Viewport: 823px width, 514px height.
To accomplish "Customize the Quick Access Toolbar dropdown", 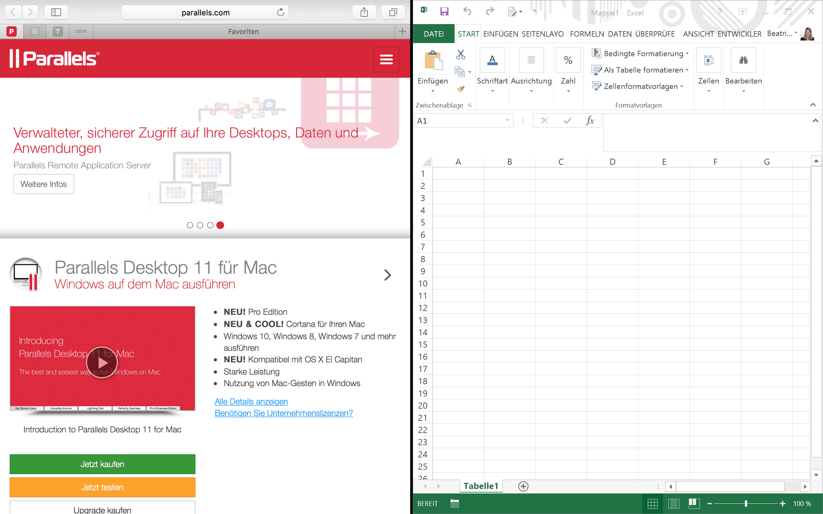I will pos(534,11).
